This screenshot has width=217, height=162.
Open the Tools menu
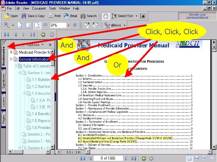52,8
